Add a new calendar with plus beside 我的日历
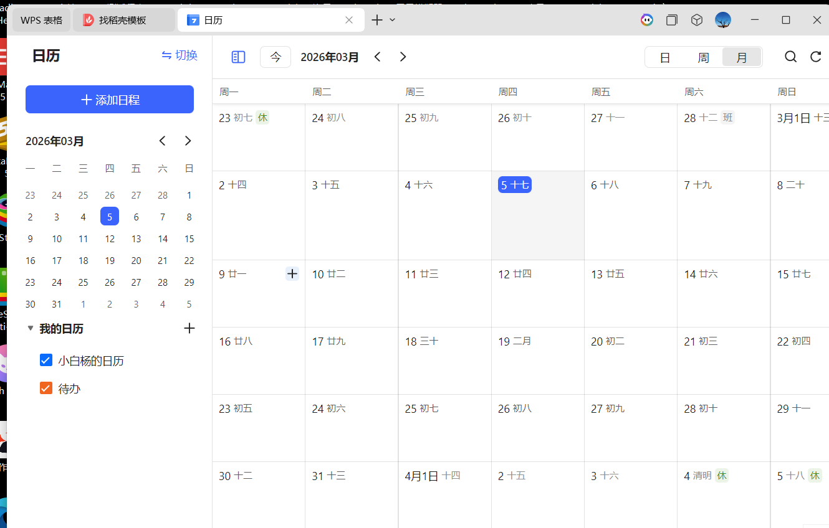 189,328
